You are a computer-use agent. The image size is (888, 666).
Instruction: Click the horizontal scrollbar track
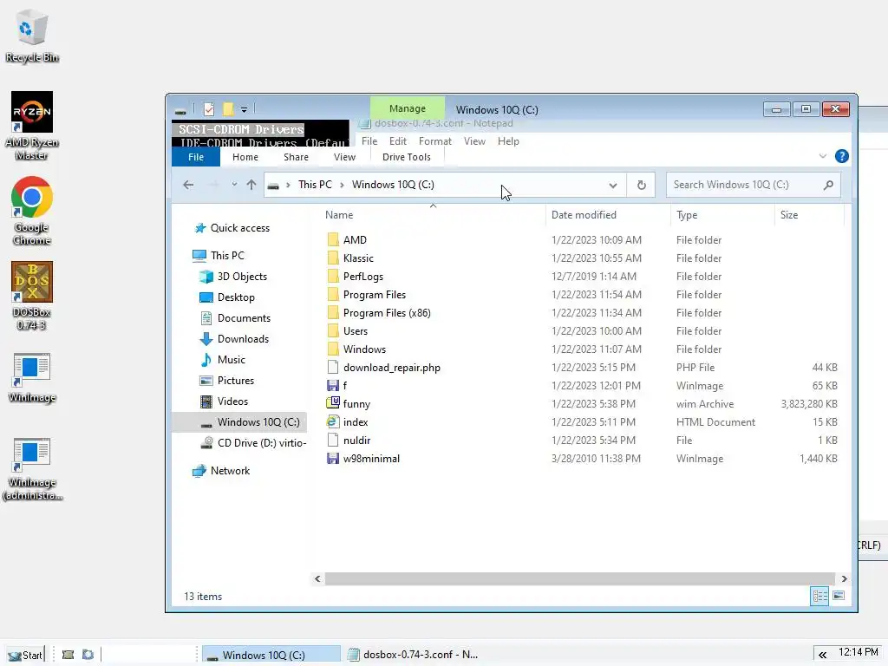(580, 578)
